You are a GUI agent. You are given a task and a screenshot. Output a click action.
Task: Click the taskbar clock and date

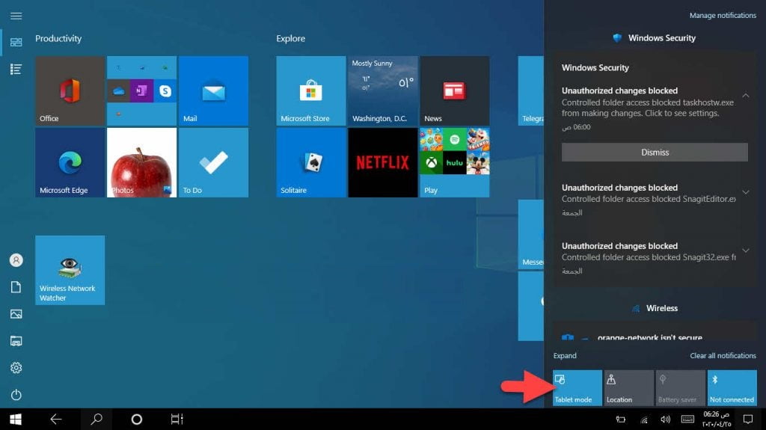(717, 420)
